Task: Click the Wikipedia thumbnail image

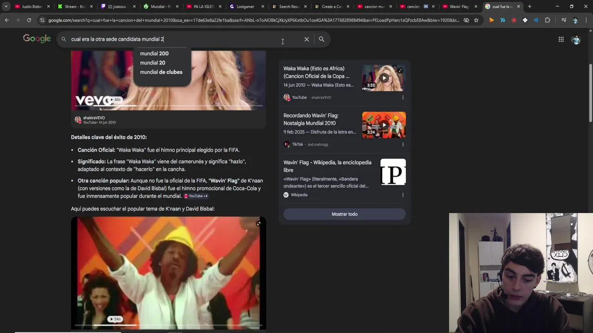Action: point(393,172)
